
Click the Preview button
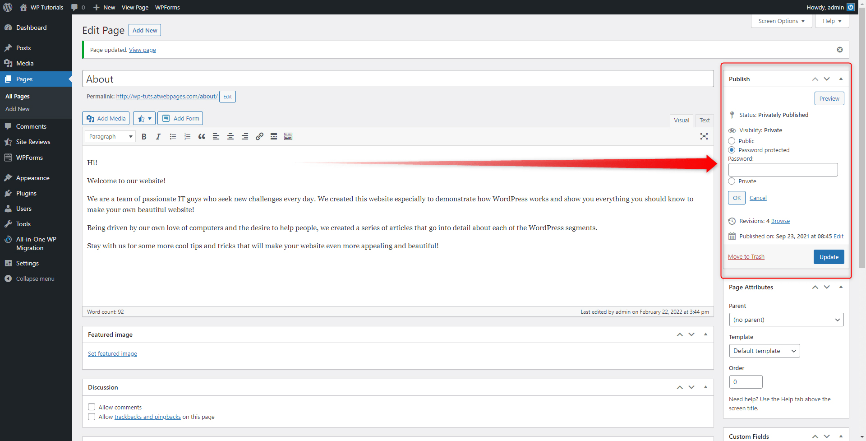point(829,98)
